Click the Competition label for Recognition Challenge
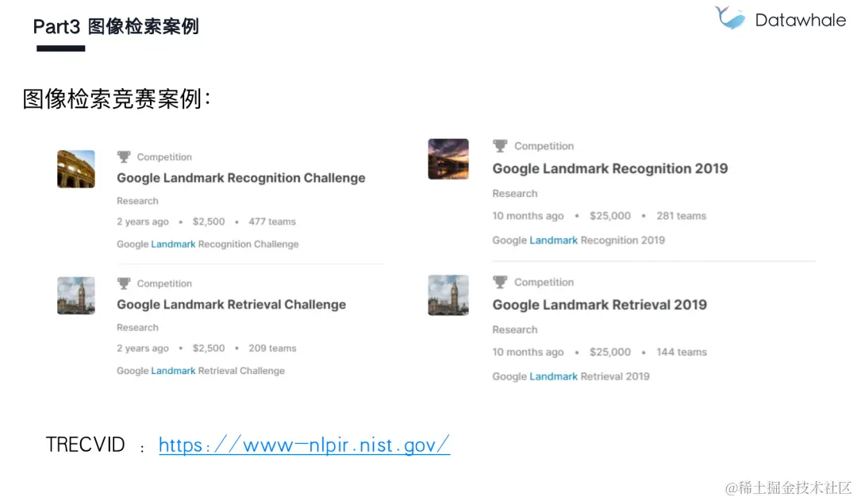 164,157
